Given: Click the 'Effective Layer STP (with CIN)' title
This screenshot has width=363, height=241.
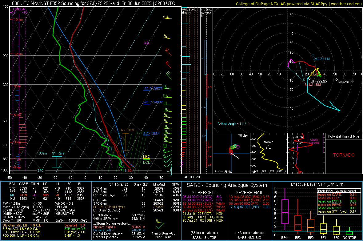Looking at the screenshot, I should click(x=317, y=184).
